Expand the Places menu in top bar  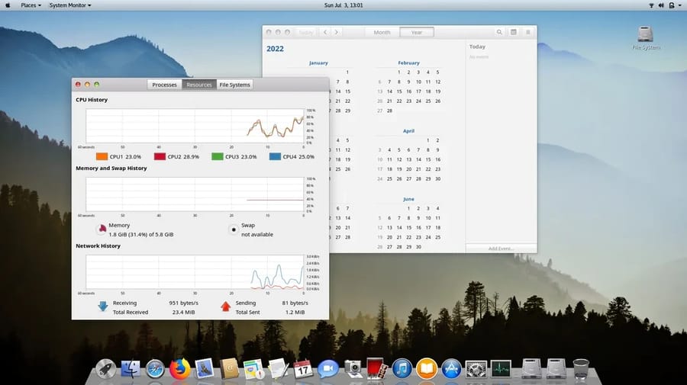tap(31, 5)
